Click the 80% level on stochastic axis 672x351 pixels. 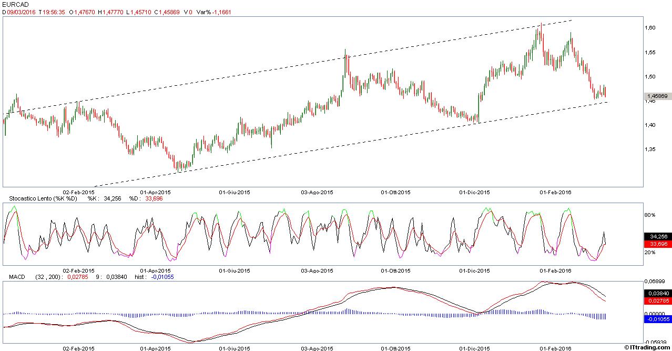(650, 215)
